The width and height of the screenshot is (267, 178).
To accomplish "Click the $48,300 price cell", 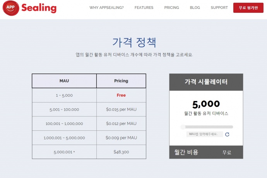I will [121, 152].
